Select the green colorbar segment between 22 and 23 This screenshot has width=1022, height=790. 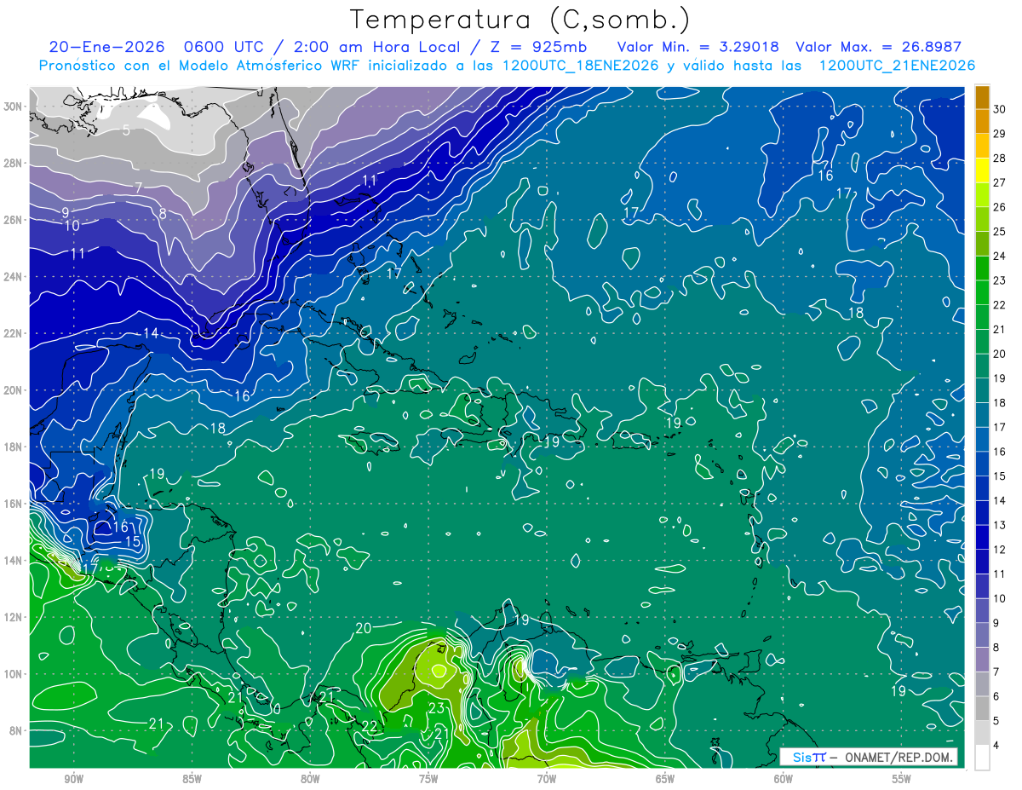coord(983,292)
